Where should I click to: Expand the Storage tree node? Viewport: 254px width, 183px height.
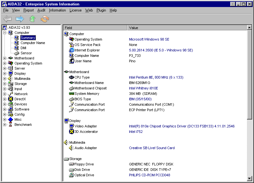[5, 84]
